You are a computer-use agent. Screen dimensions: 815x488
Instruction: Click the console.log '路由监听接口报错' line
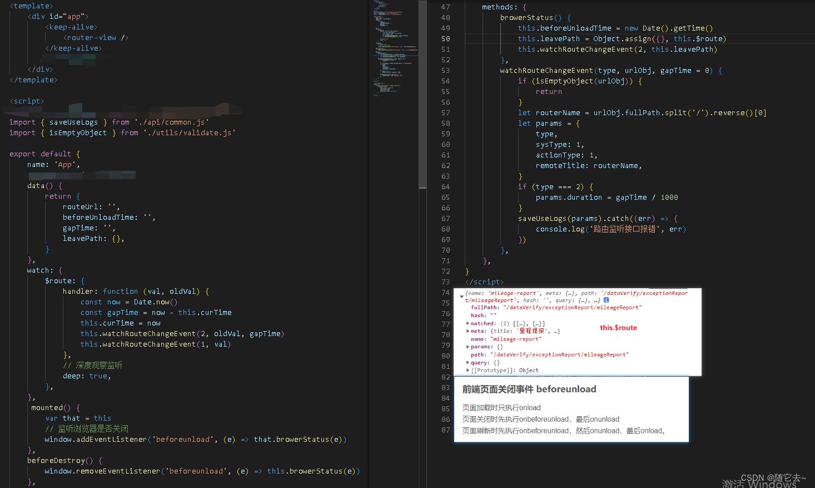(x=611, y=229)
